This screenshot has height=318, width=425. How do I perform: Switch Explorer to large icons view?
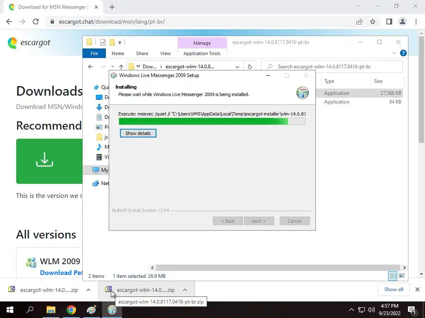pos(402,276)
